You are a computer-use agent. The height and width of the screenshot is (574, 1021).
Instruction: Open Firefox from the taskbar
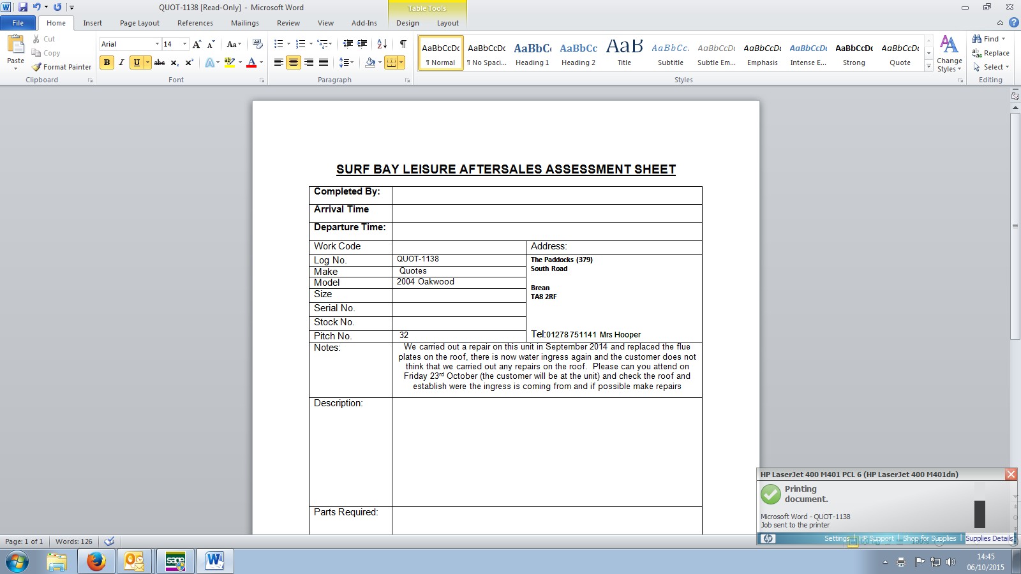pyautogui.click(x=96, y=561)
